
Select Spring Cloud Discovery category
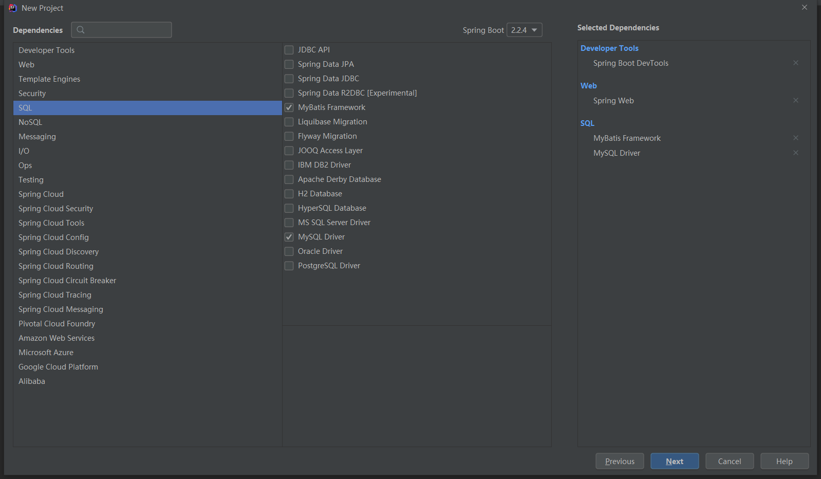coord(147,252)
